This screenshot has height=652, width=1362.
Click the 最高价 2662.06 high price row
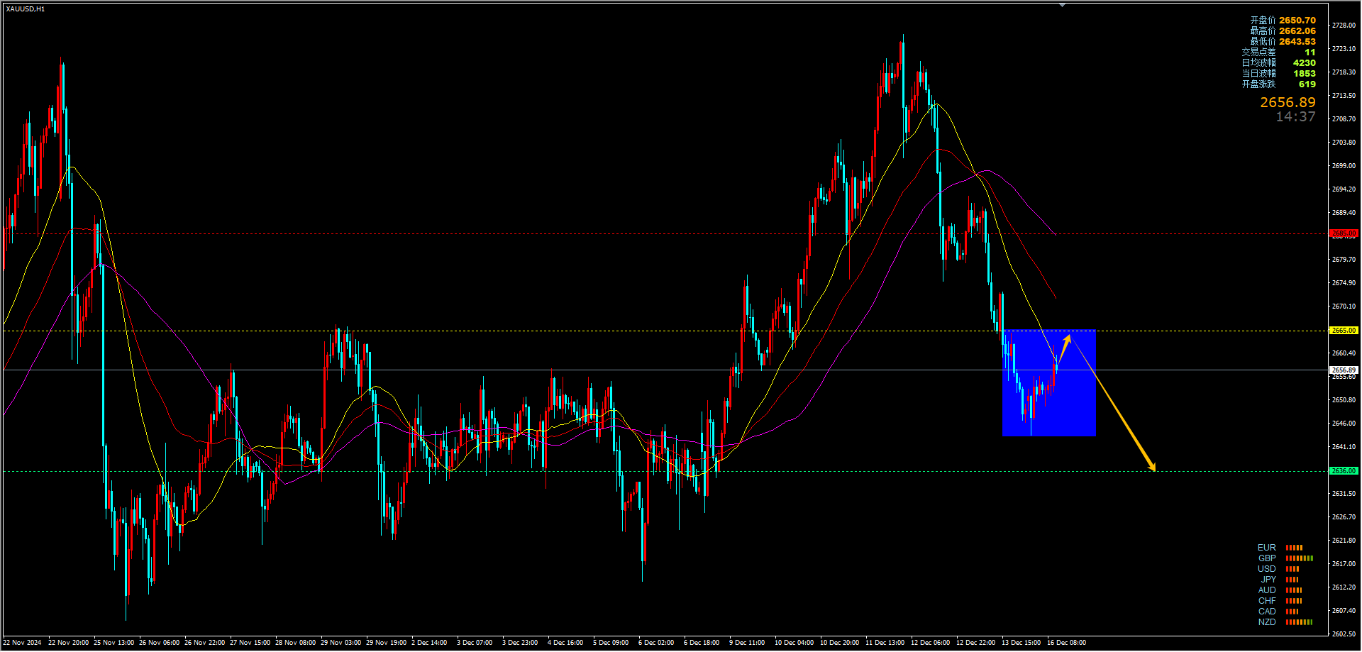pyautogui.click(x=1283, y=31)
